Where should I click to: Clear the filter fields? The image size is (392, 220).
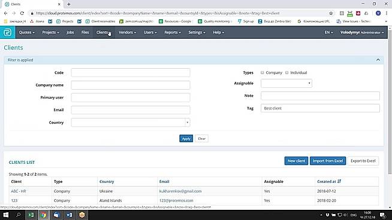coord(201,139)
